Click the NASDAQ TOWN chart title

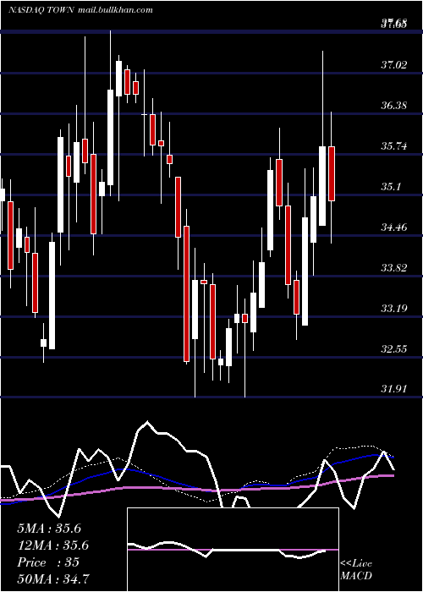click(x=41, y=10)
